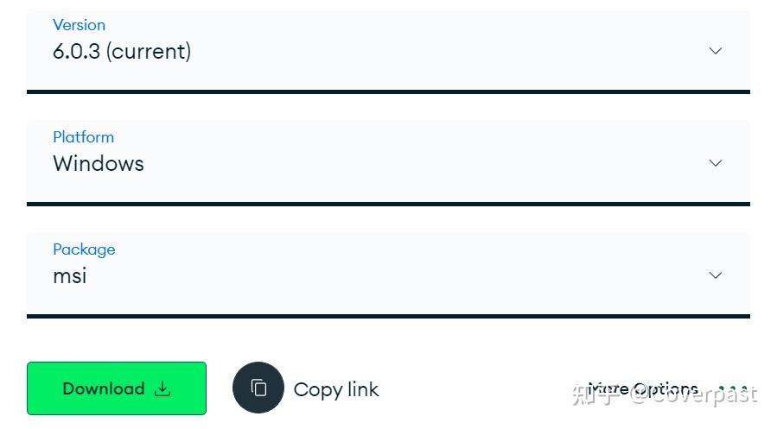This screenshot has width=777, height=429.
Task: Click the blue Package field label
Action: 84,249
